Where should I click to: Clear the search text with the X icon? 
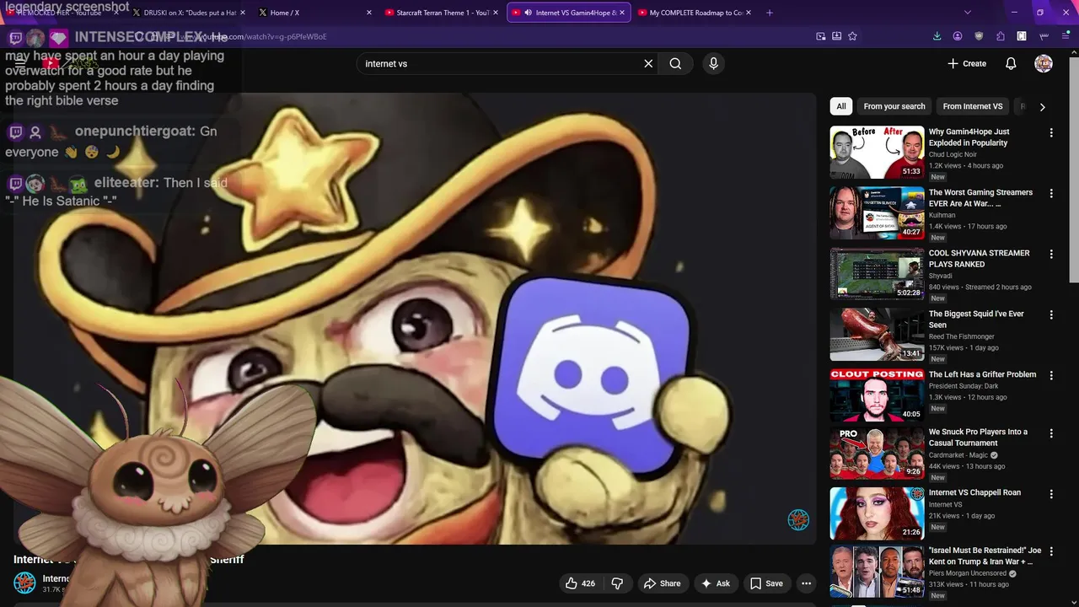click(x=648, y=63)
